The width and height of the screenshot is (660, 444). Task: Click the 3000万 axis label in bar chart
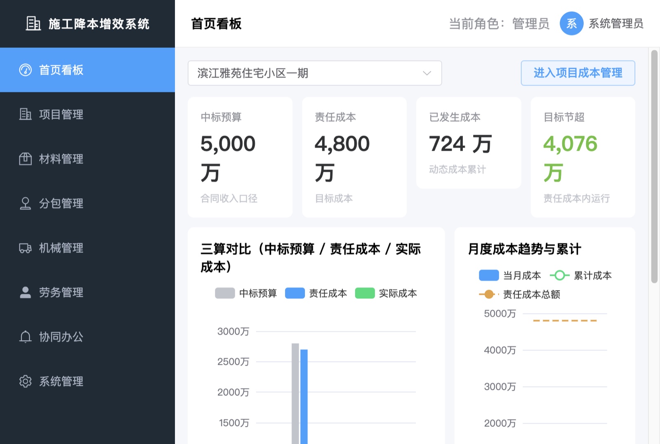tap(233, 331)
